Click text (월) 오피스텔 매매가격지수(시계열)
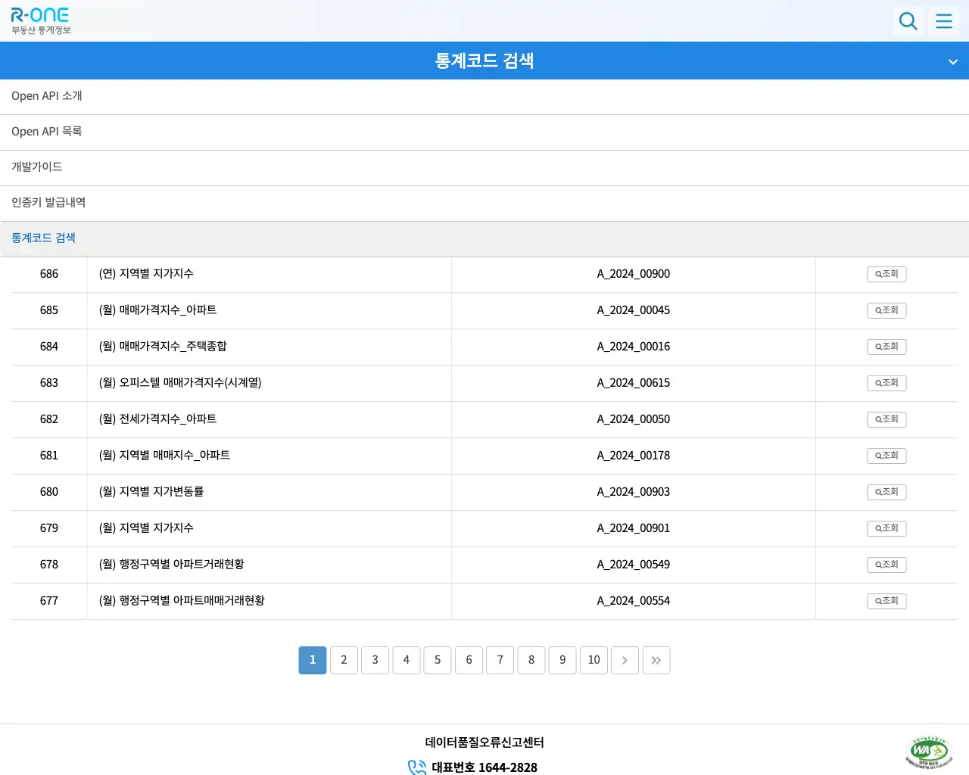 (x=180, y=383)
